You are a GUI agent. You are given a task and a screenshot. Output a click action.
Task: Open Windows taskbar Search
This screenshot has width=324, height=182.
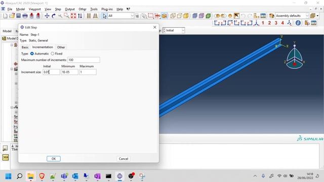pyautogui.click(x=19, y=176)
